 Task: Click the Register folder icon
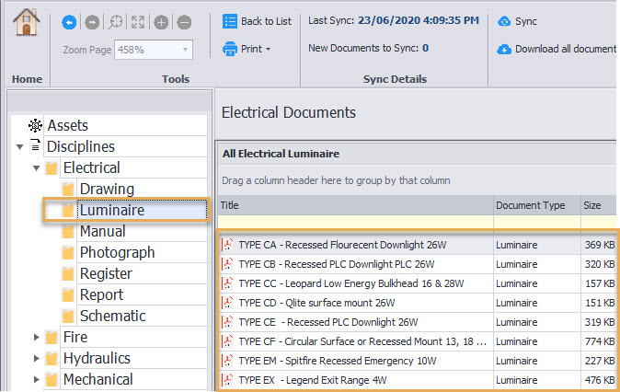point(68,273)
